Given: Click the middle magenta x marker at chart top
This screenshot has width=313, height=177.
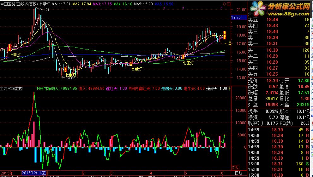Looking at the screenshot, I should pos(183,8).
